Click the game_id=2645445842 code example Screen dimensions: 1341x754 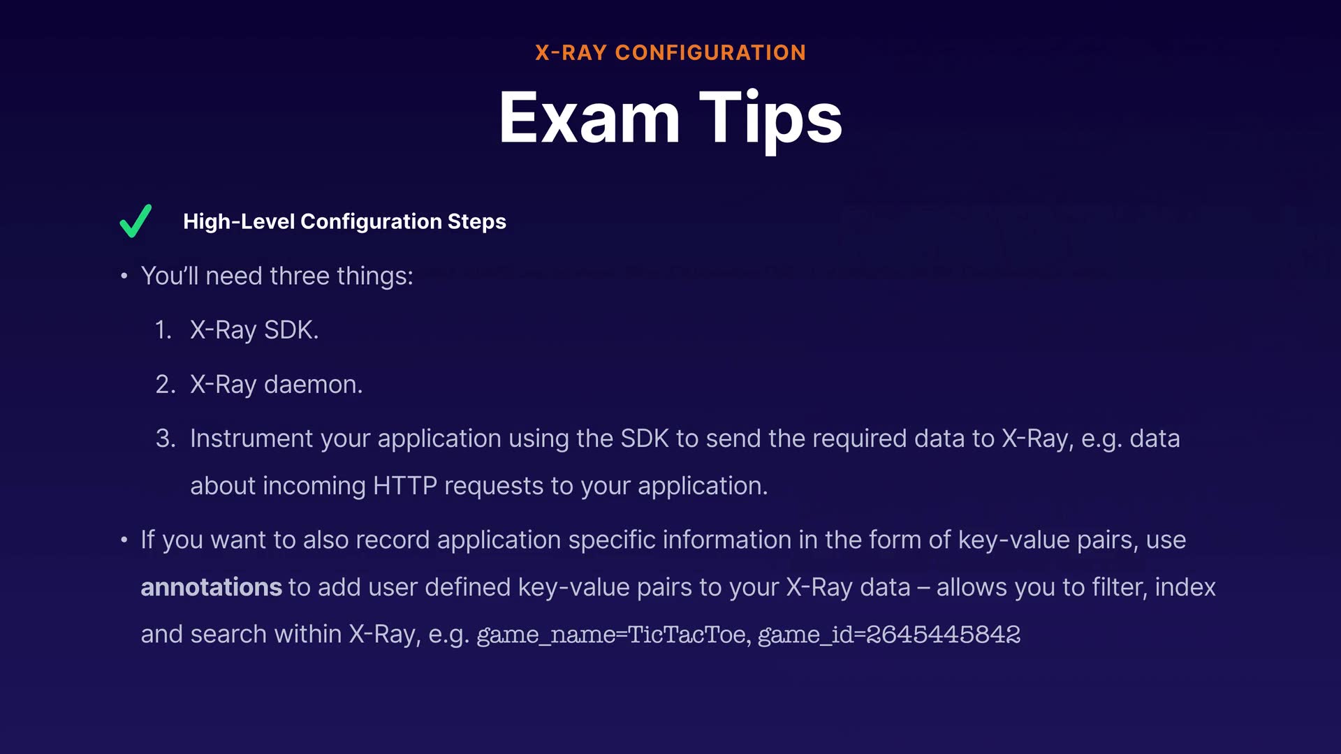pos(889,635)
